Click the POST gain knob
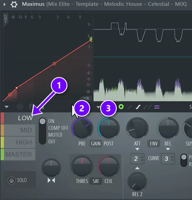 [108, 129]
